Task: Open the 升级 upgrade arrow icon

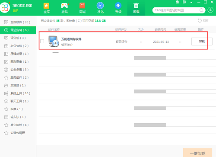Action: [x=118, y=6]
